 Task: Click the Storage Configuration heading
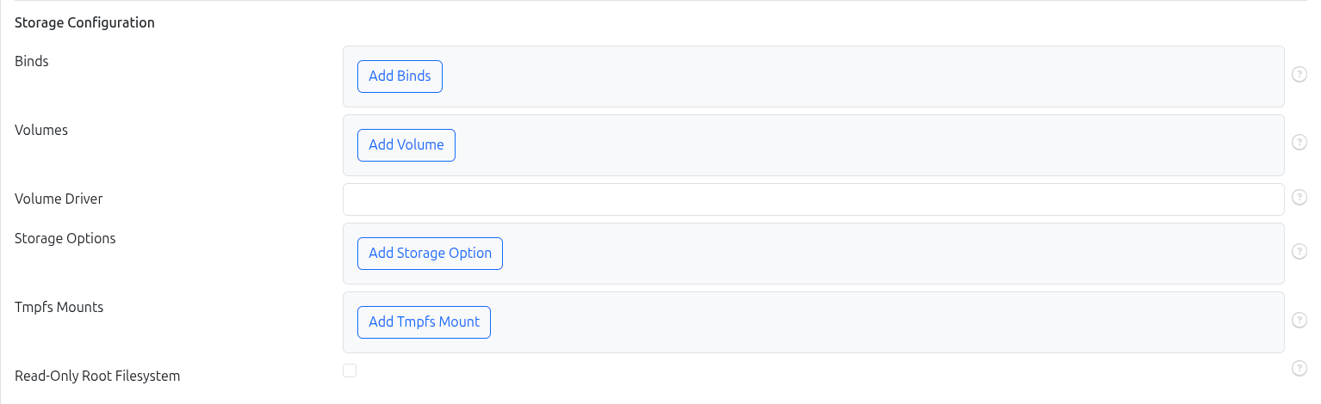(84, 23)
